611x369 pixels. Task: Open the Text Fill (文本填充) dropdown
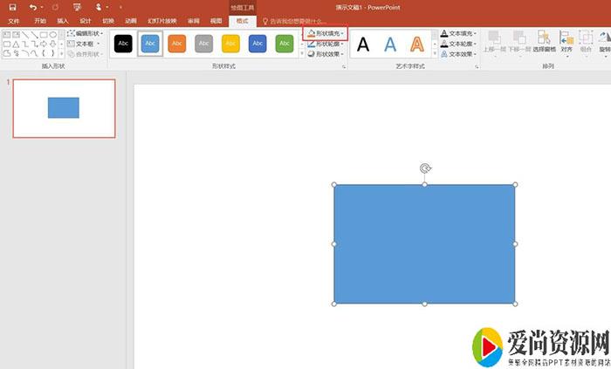(x=457, y=33)
